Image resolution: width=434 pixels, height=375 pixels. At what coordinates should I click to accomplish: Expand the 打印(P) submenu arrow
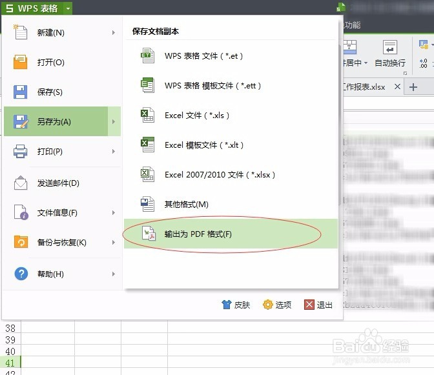point(114,151)
